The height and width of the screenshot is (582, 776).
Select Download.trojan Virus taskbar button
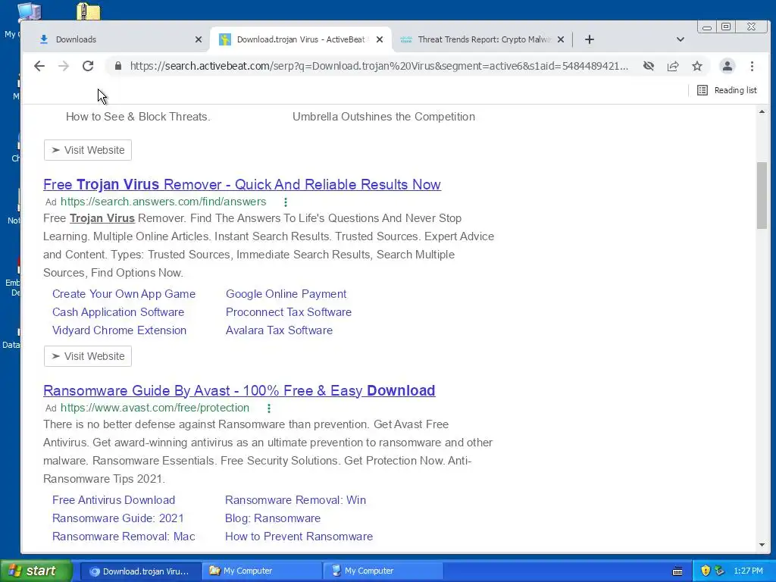coord(140,571)
